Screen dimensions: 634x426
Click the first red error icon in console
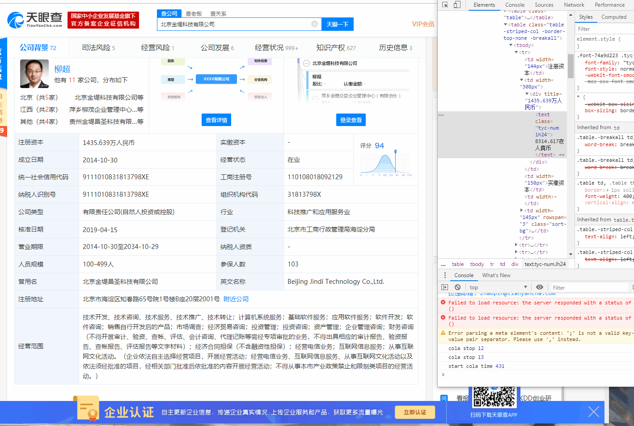(443, 303)
